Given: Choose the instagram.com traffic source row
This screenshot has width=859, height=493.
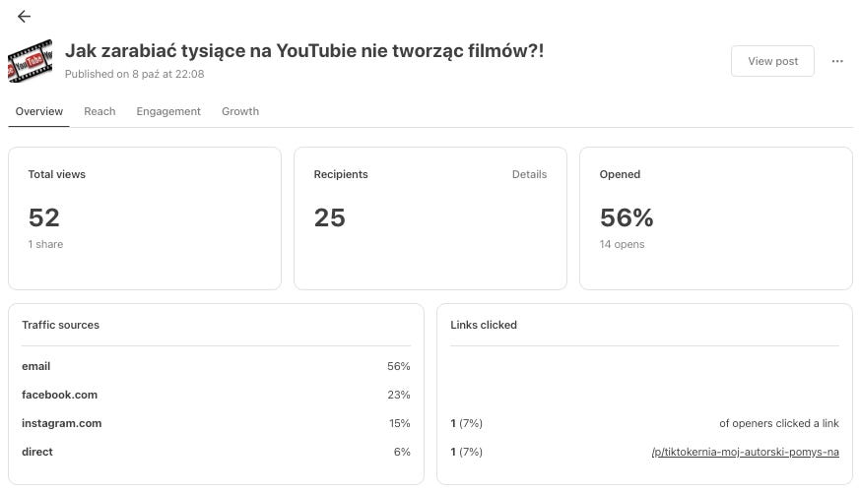Looking at the screenshot, I should tap(62, 423).
